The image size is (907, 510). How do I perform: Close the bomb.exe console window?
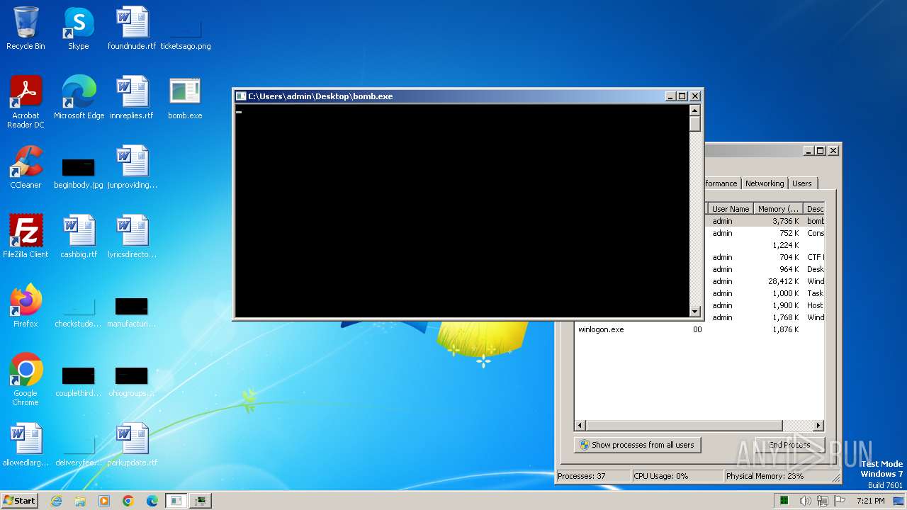click(695, 96)
